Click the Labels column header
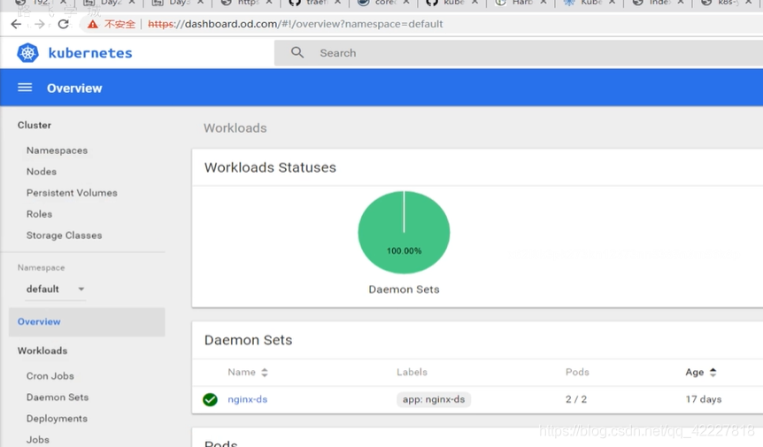The height and width of the screenshot is (447, 763). [412, 372]
